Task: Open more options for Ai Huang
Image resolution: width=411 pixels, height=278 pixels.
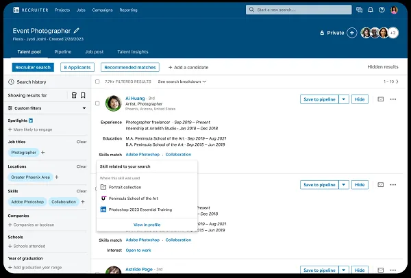Action: pyautogui.click(x=393, y=99)
